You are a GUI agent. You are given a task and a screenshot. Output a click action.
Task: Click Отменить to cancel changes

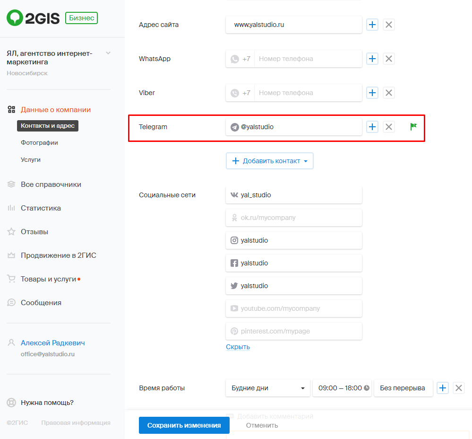(x=262, y=425)
